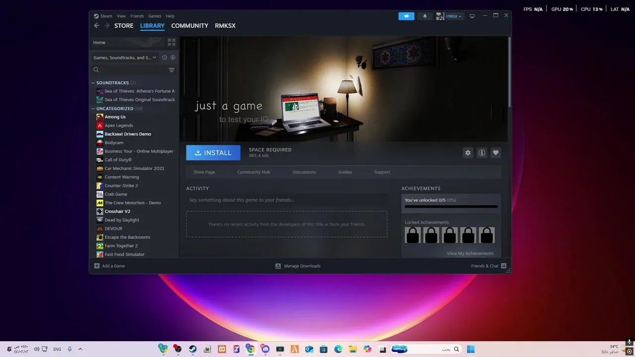Screen dimensions: 635x357
Task: Click the Apex Legends game icon
Action: [x=100, y=125]
